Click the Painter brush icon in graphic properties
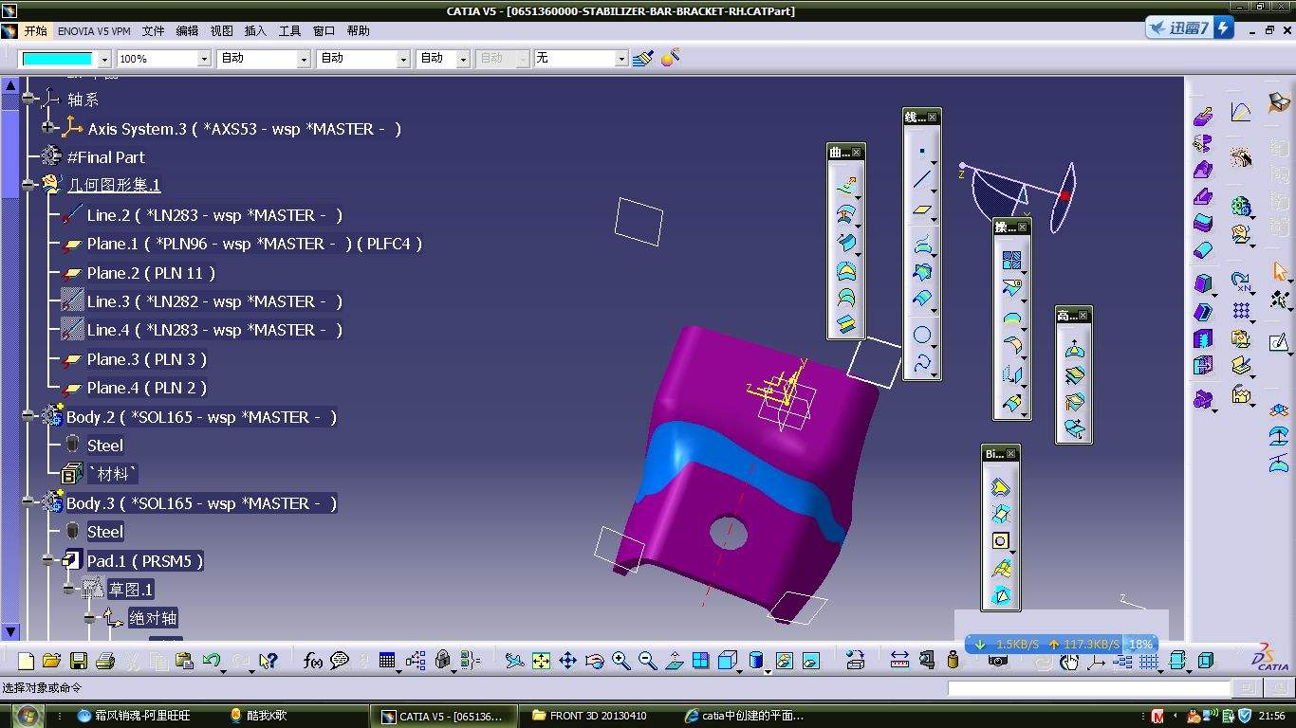Viewport: 1296px width, 728px height. 643,59
